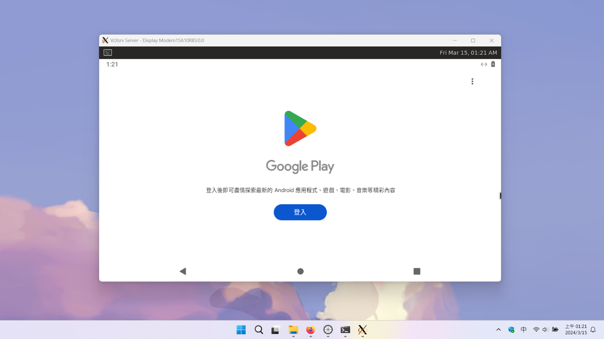Expand hidden icons chevron in the system tray
Viewport: 604px width, 339px height.
[498, 330]
